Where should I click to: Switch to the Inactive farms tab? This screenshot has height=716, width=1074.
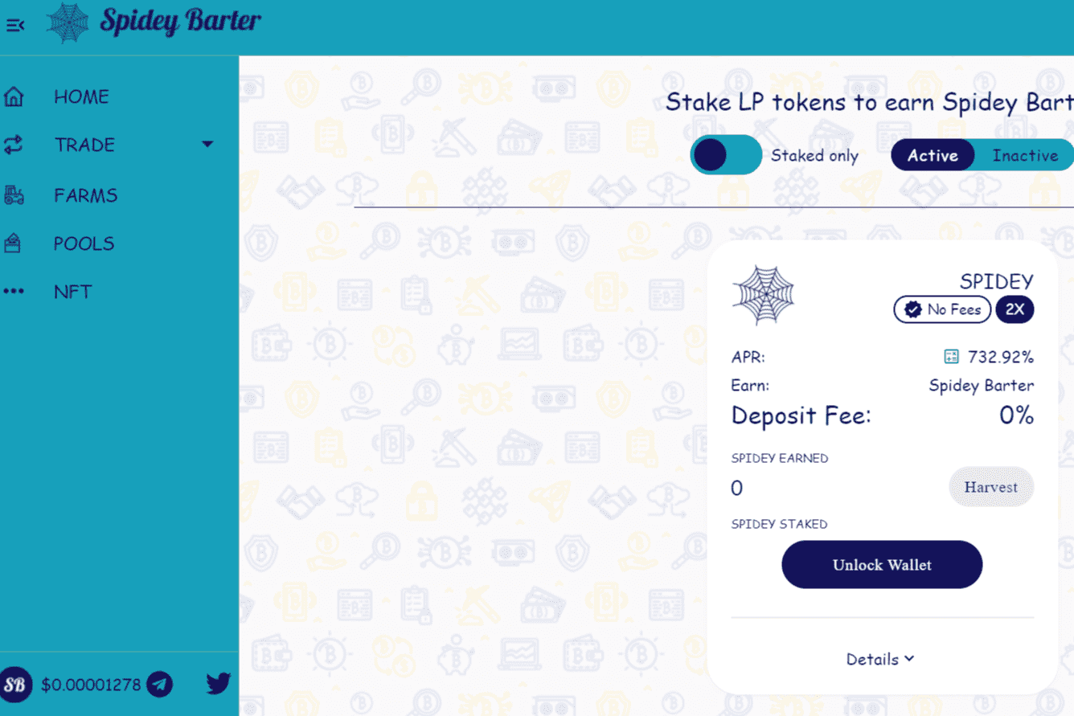click(1026, 154)
